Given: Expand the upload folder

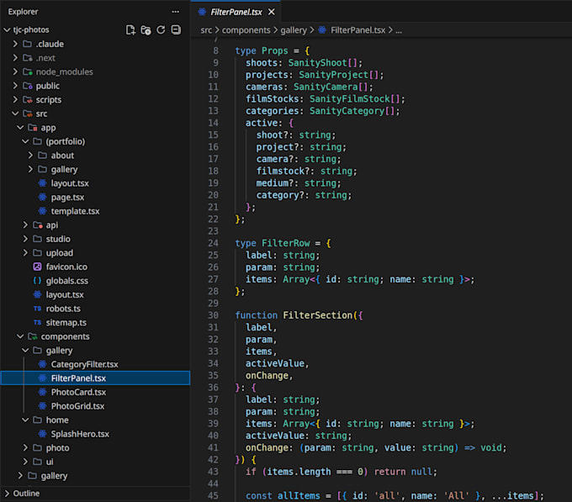Looking at the screenshot, I should pos(25,253).
